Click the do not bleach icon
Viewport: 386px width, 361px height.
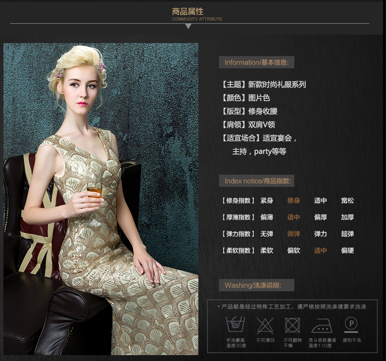pos(264,325)
